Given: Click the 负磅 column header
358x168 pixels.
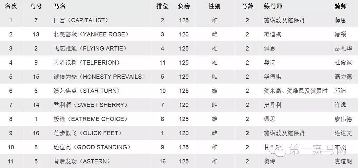Looking at the screenshot, I should (x=184, y=6).
